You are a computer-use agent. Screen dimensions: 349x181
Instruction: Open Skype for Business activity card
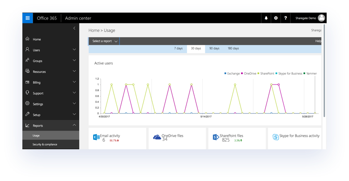299,136
